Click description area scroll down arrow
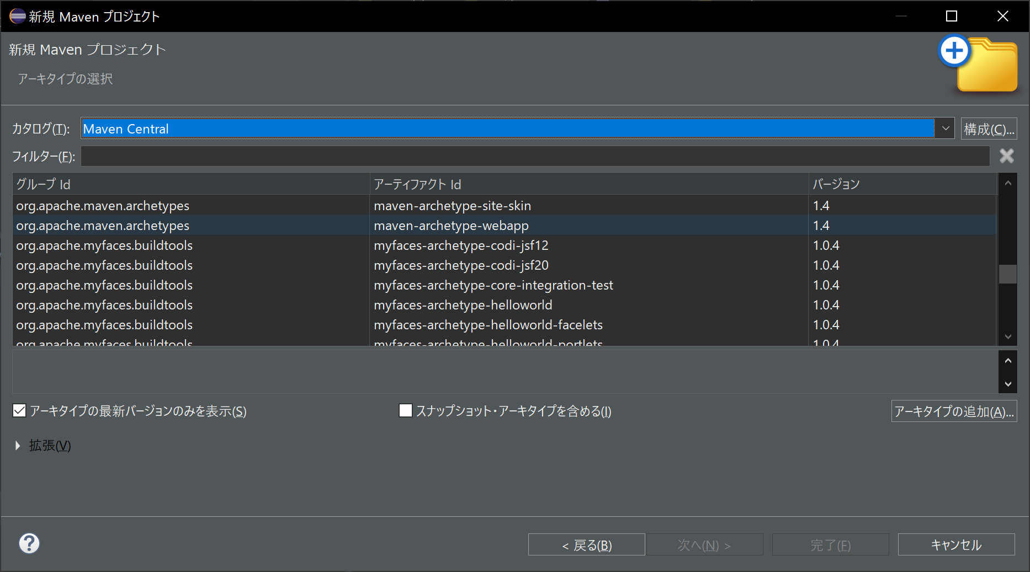Viewport: 1030px width, 572px height. pyautogui.click(x=1008, y=384)
